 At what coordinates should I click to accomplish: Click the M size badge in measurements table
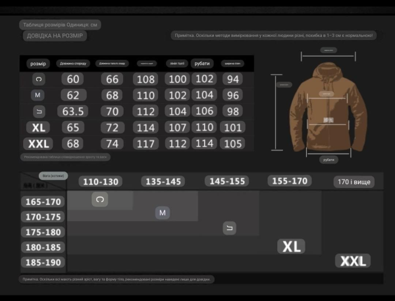click(x=38, y=95)
